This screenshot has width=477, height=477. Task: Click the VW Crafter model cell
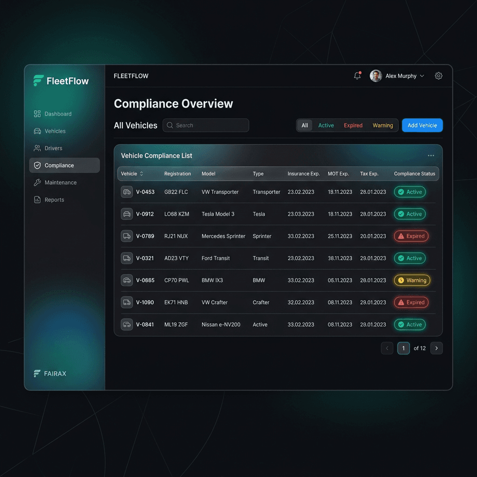pos(214,302)
